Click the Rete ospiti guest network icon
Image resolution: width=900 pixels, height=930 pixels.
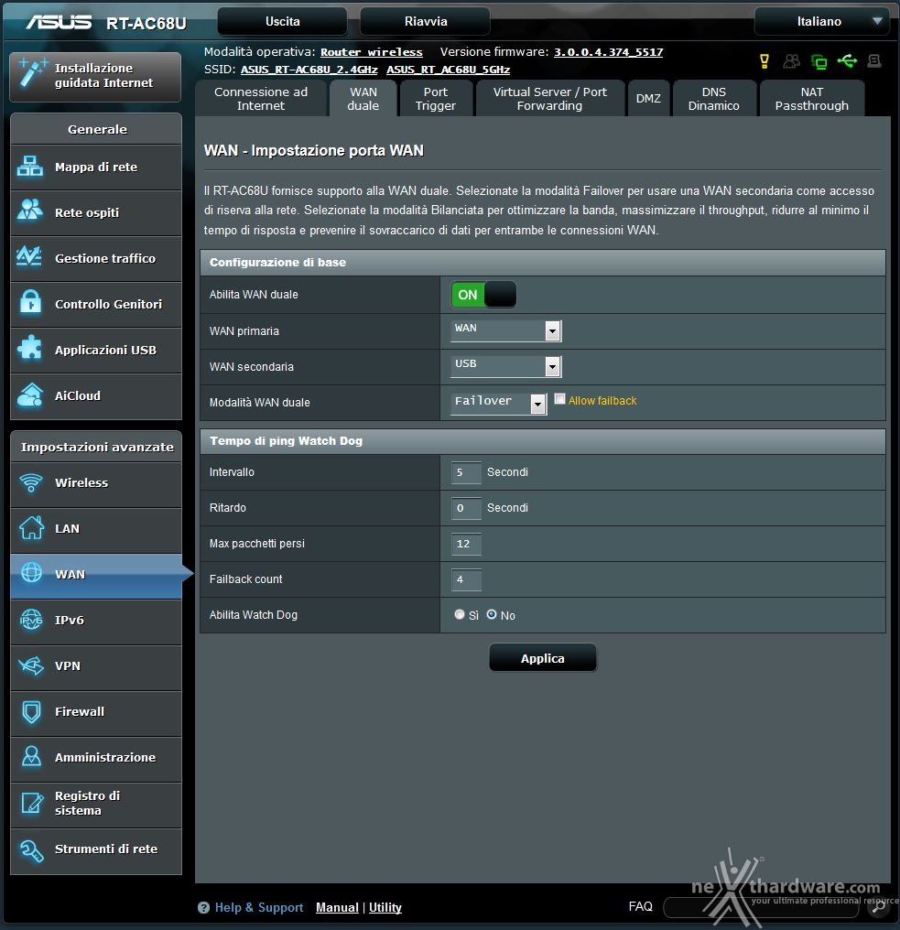coord(29,211)
